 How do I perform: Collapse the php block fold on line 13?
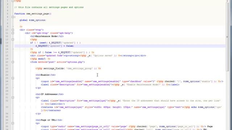click(13, 39)
